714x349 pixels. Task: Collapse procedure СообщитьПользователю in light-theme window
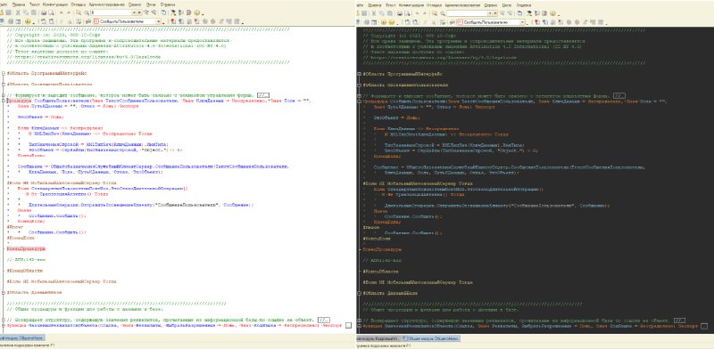click(x=3, y=101)
